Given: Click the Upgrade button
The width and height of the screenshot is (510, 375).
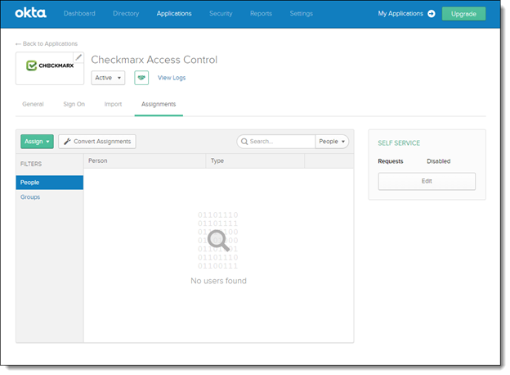Looking at the screenshot, I should [x=463, y=14].
